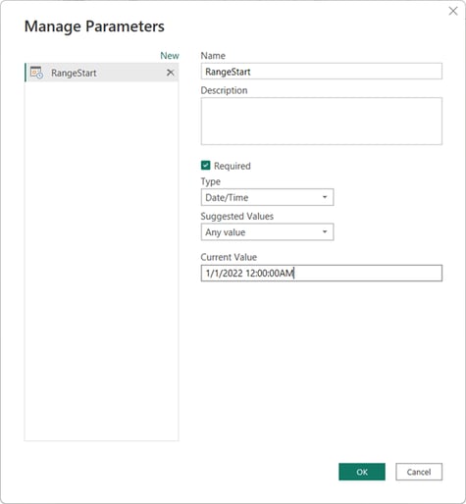Click the Required checkbox label text

[233, 166]
